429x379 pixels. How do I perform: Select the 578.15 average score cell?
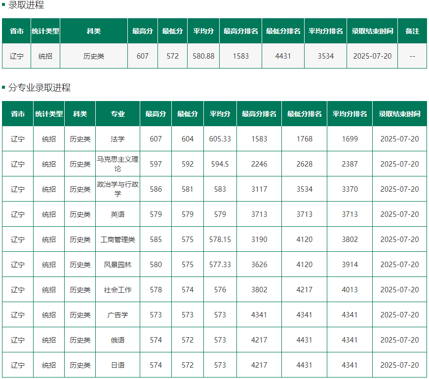(220, 240)
